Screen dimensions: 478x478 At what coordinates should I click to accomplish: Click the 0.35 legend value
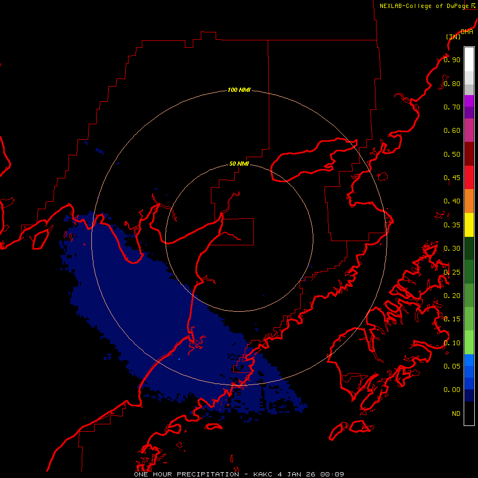click(452, 225)
